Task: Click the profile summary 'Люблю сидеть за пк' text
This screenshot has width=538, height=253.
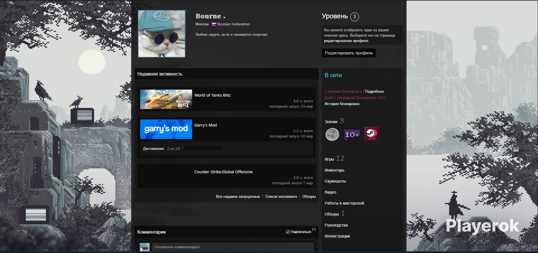Action: [231, 35]
